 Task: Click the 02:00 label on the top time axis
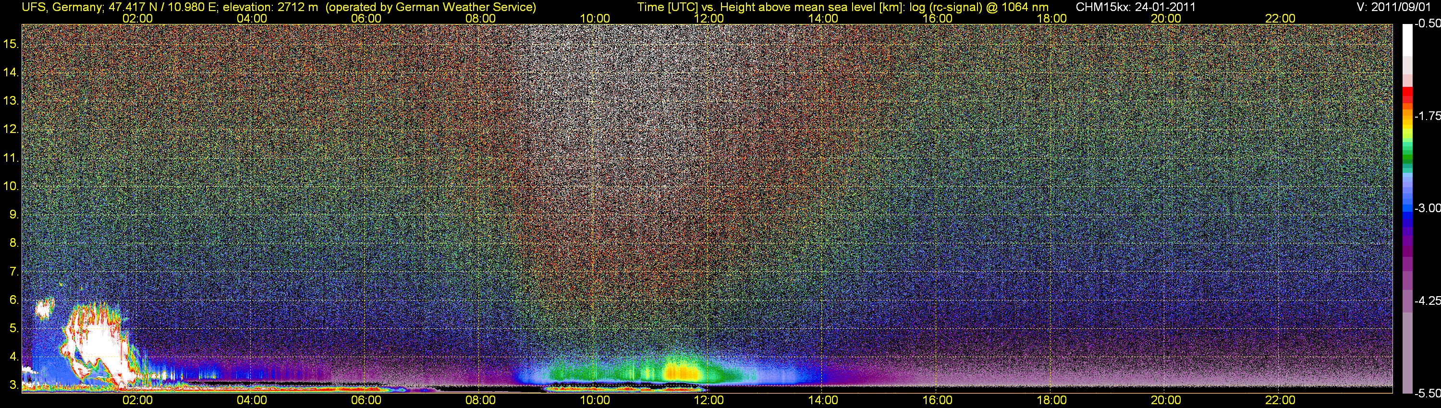tap(137, 18)
